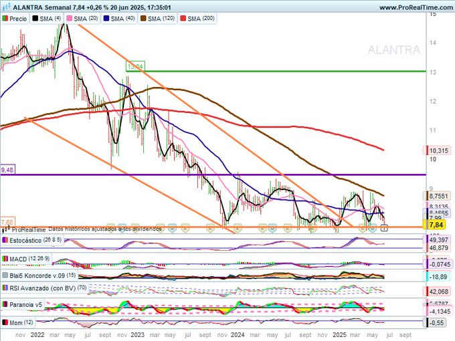Click the -0,0745 MACD value

tap(439, 264)
